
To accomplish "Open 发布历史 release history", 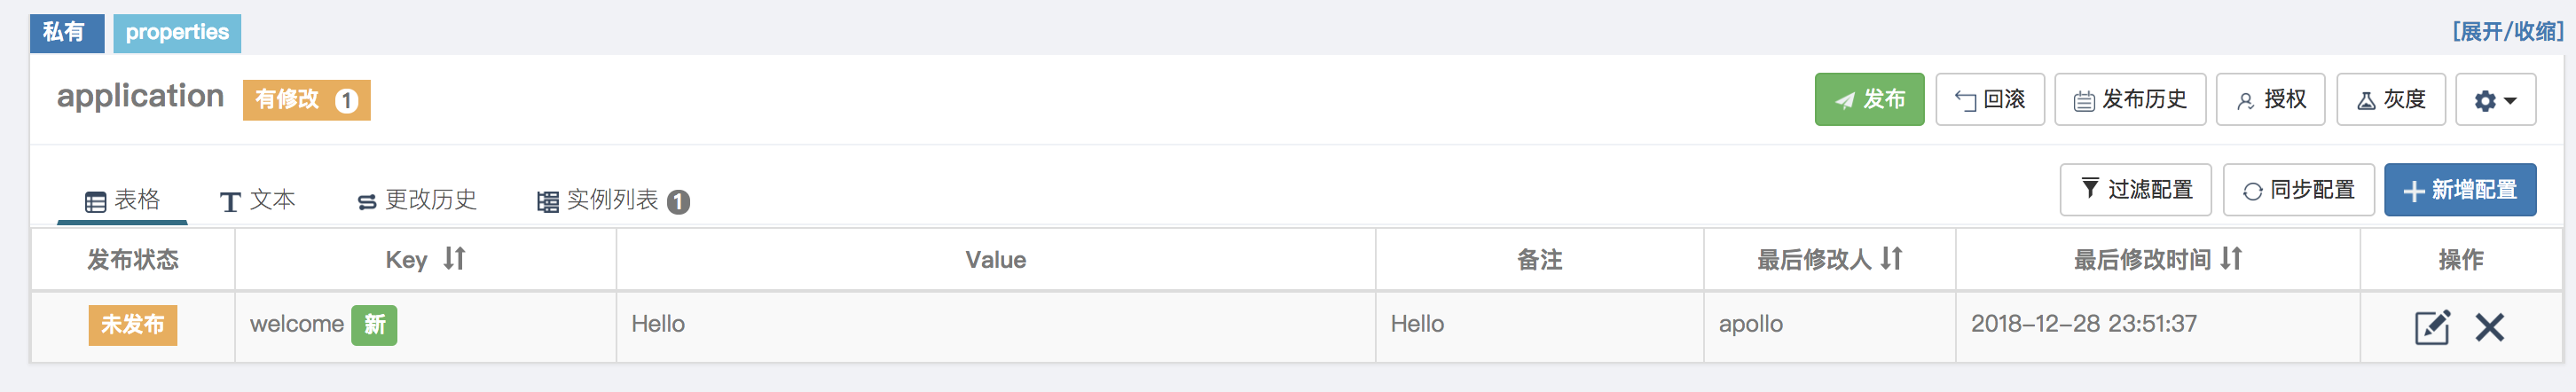I will click(x=2130, y=100).
